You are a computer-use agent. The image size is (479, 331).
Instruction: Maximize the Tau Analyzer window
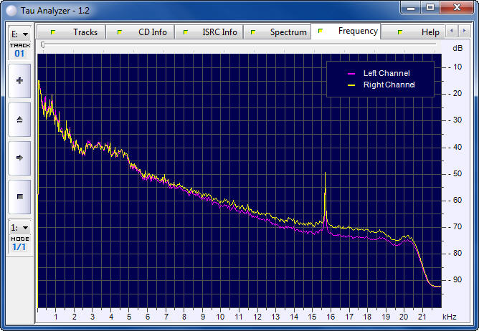click(430, 7)
